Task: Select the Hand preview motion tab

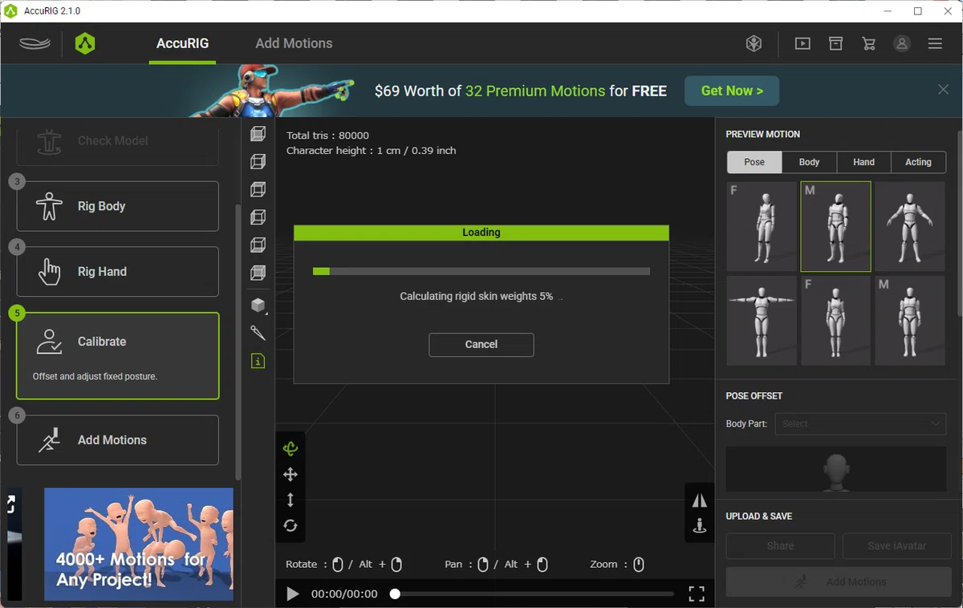Action: click(x=863, y=162)
